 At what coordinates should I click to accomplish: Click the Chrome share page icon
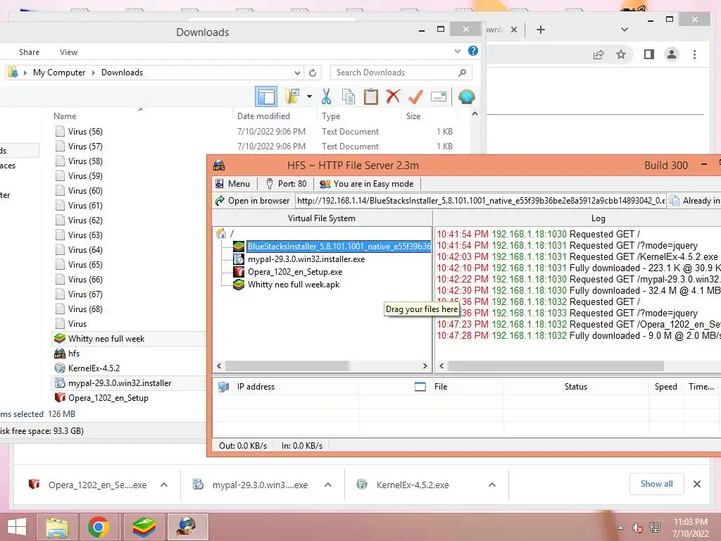[598, 55]
